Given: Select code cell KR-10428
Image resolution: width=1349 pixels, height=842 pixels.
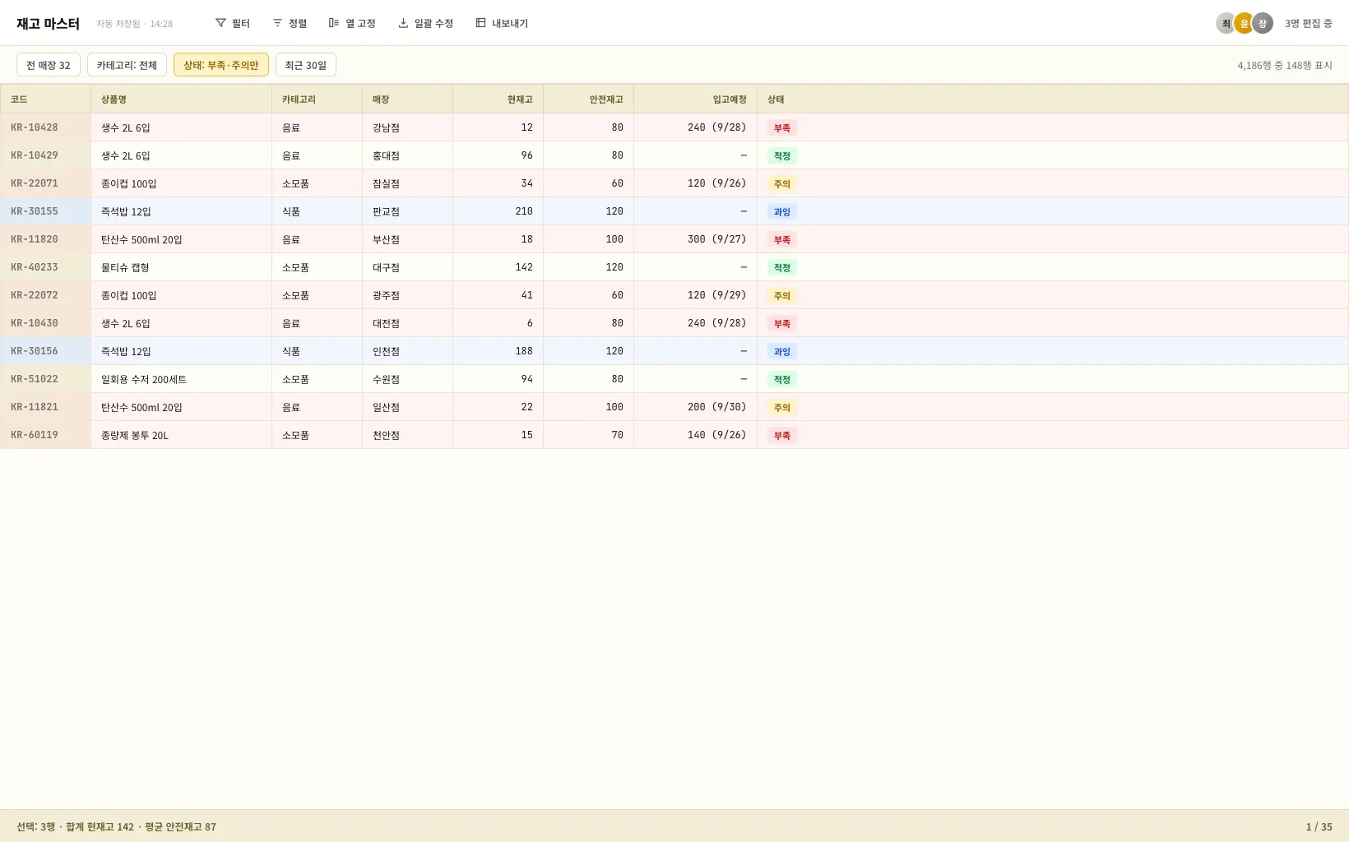Looking at the screenshot, I should [x=45, y=127].
